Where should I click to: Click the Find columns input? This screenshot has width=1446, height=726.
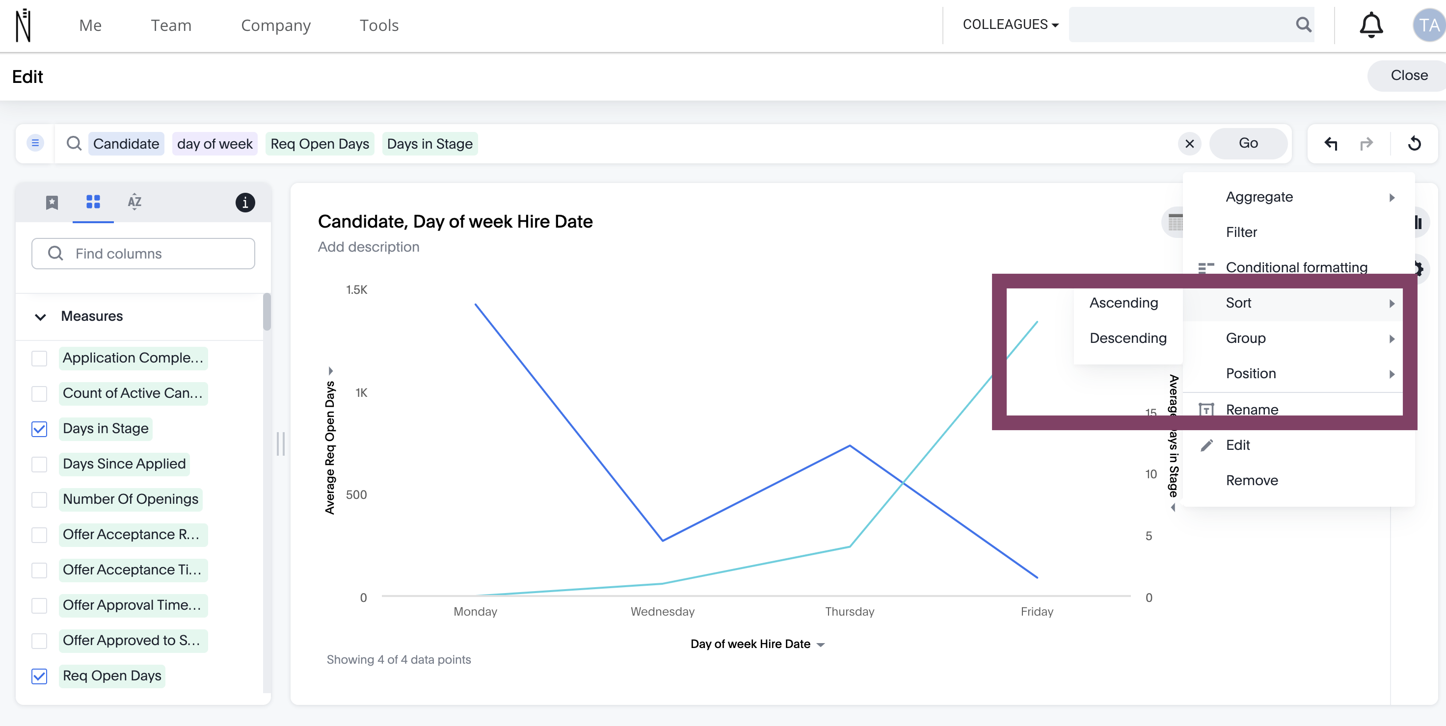pos(143,254)
